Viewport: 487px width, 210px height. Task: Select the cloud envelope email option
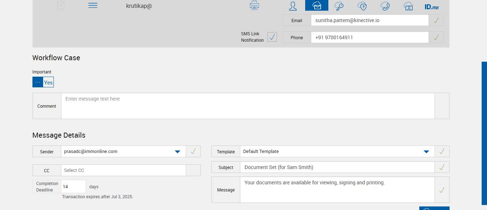click(x=317, y=6)
